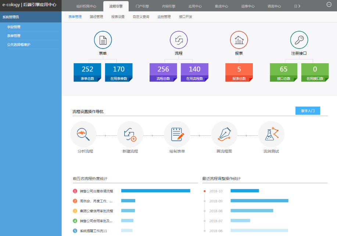The width and height of the screenshot is (337, 236).
Task: Select the 分析流程 magnifier icon
Action: tap(83, 134)
